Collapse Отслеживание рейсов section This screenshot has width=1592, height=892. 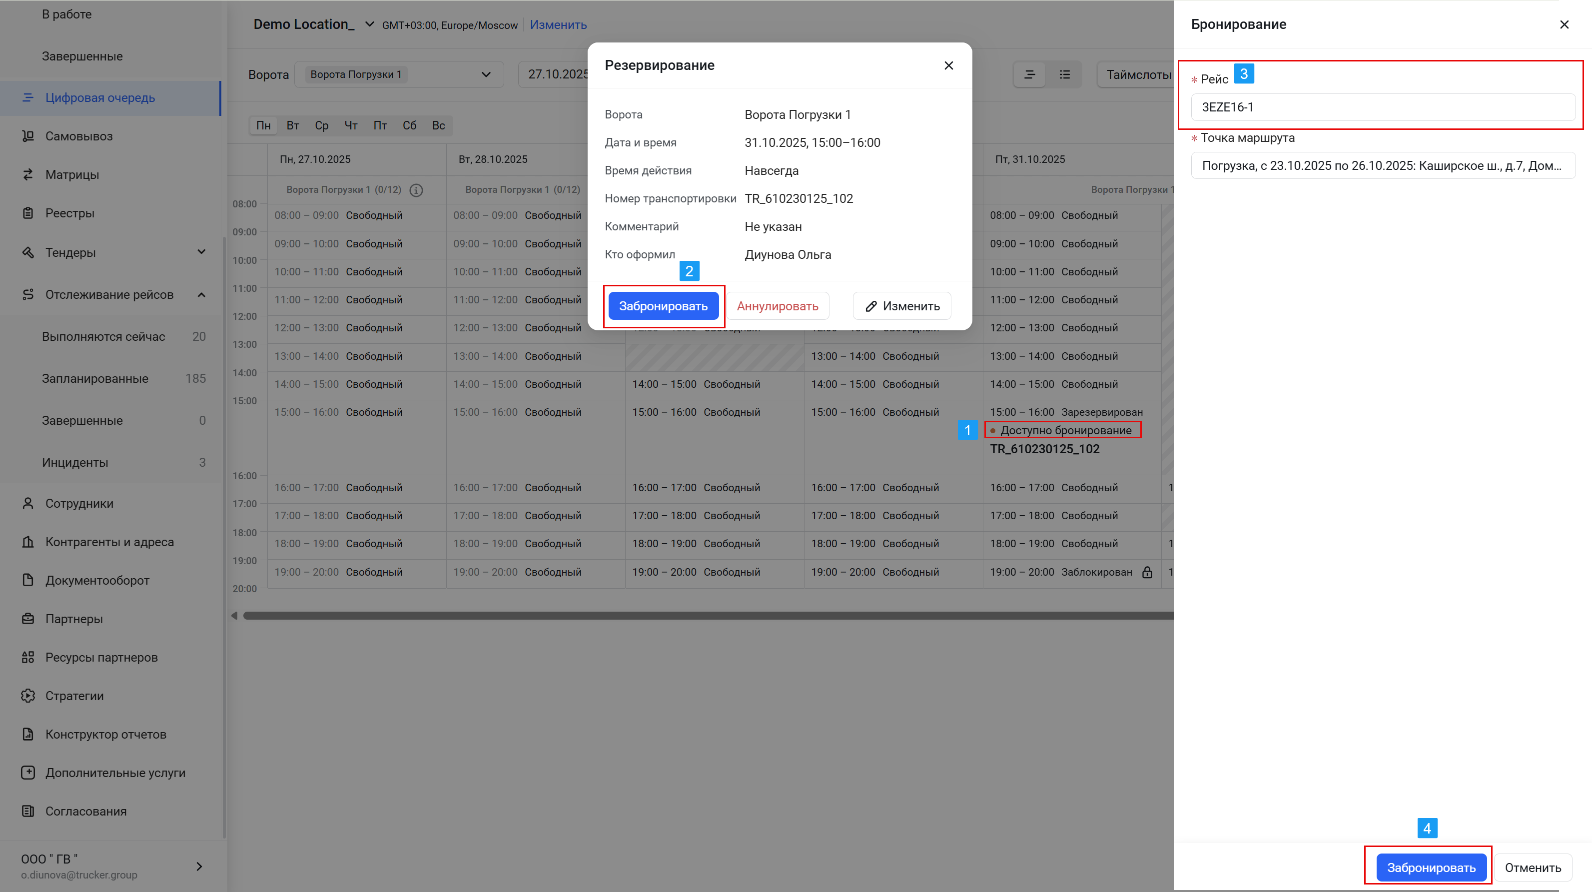(x=201, y=294)
